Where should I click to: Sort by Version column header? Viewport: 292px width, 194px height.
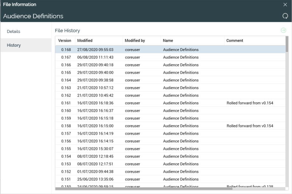(x=65, y=41)
